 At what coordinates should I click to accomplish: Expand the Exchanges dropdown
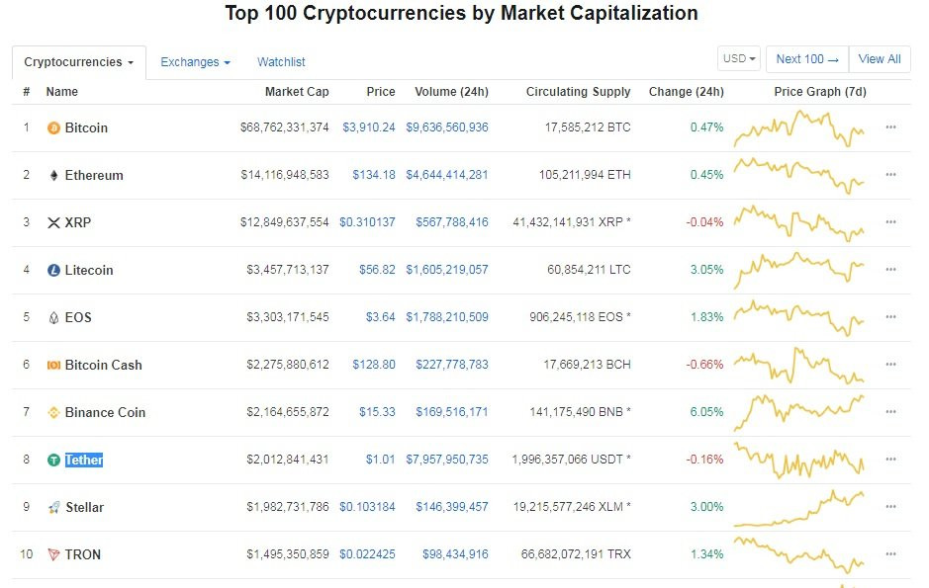tap(195, 62)
